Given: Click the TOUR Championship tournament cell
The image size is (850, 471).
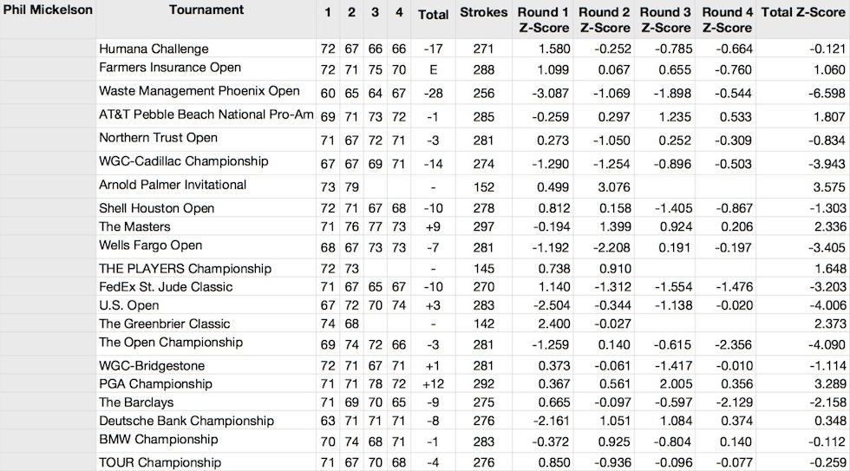Looking at the screenshot, I should 206,462.
